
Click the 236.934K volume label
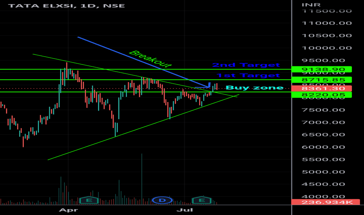coord(325,202)
